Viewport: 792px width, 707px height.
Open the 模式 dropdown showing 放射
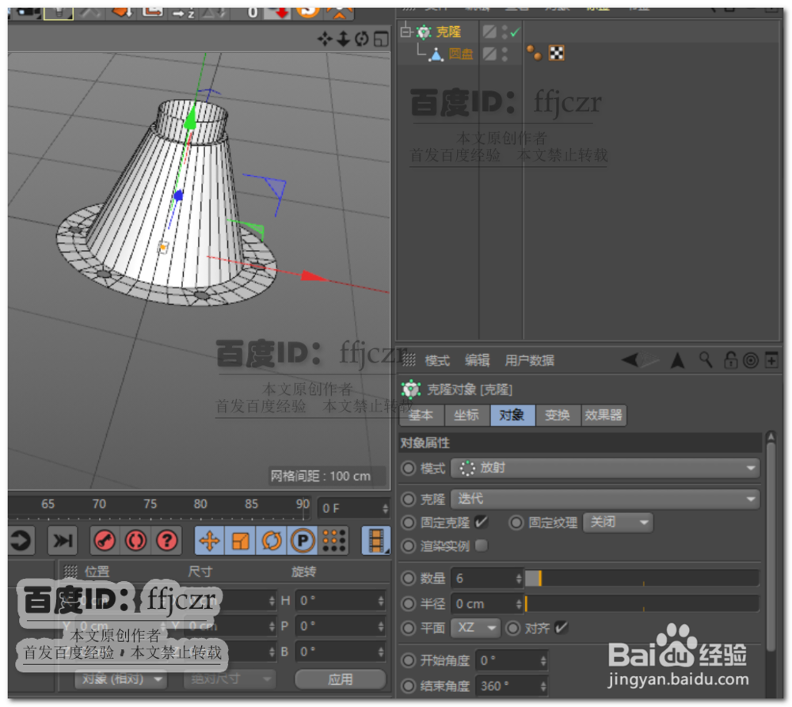(x=605, y=468)
